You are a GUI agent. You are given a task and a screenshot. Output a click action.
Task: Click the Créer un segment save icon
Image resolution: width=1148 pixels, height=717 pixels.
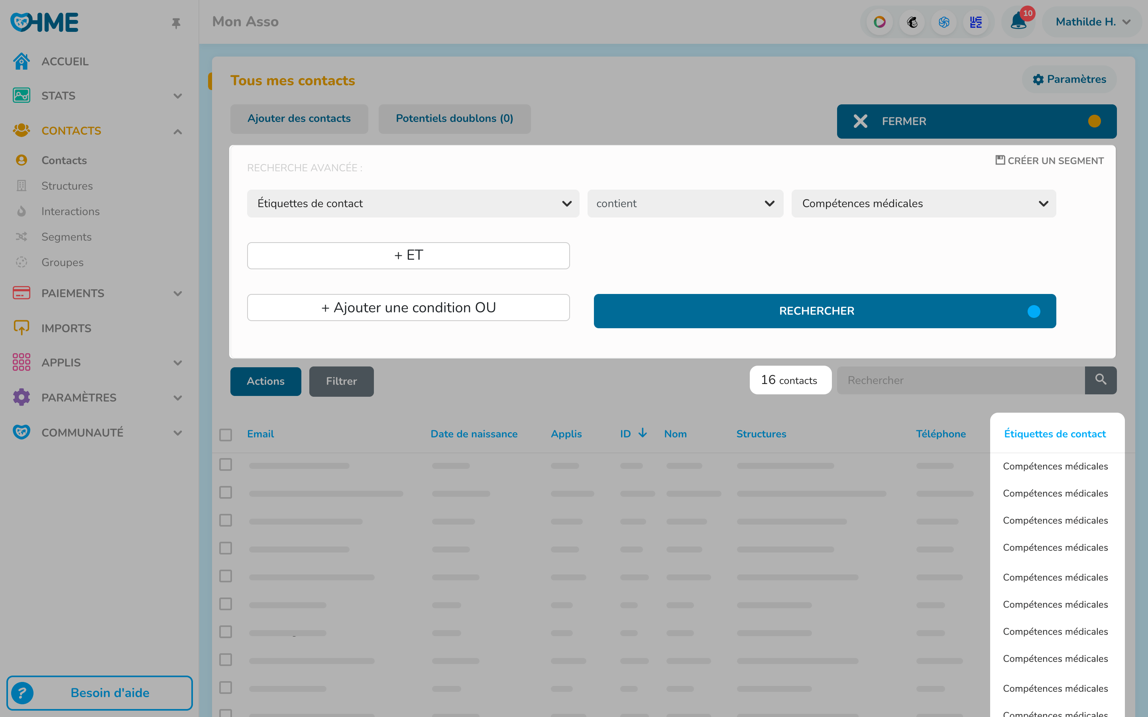coord(1000,160)
